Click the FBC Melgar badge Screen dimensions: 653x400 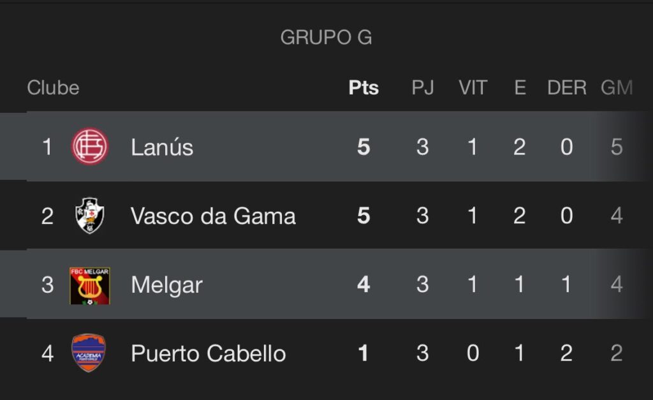pyautogui.click(x=90, y=286)
